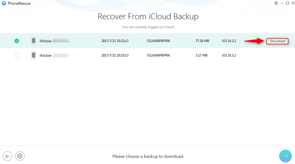Open the feedback menu icon in title bar
Viewport: 295px width, 164px height.
coord(276,3)
